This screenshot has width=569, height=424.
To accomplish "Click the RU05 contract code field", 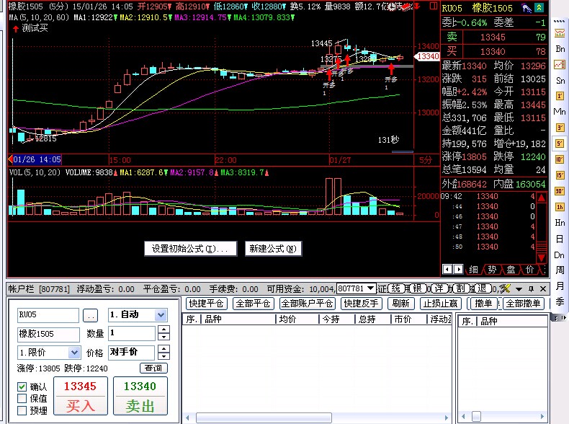I will point(48,315).
